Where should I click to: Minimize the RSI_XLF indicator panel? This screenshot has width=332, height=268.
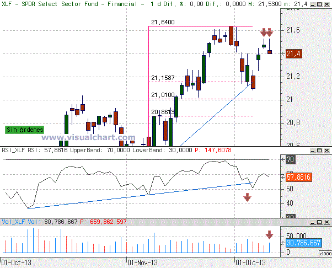coord(313,151)
